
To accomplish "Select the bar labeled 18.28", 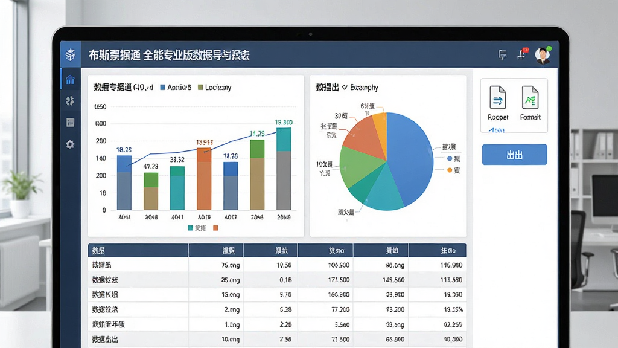I will 124,182.
